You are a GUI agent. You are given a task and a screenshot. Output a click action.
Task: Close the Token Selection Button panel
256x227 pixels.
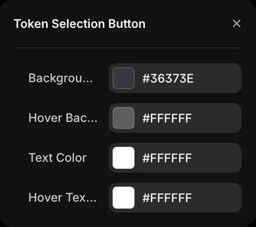coord(237,23)
